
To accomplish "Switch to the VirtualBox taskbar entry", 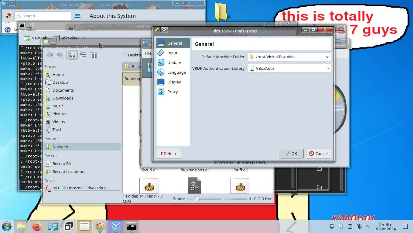I will click(x=116, y=226).
